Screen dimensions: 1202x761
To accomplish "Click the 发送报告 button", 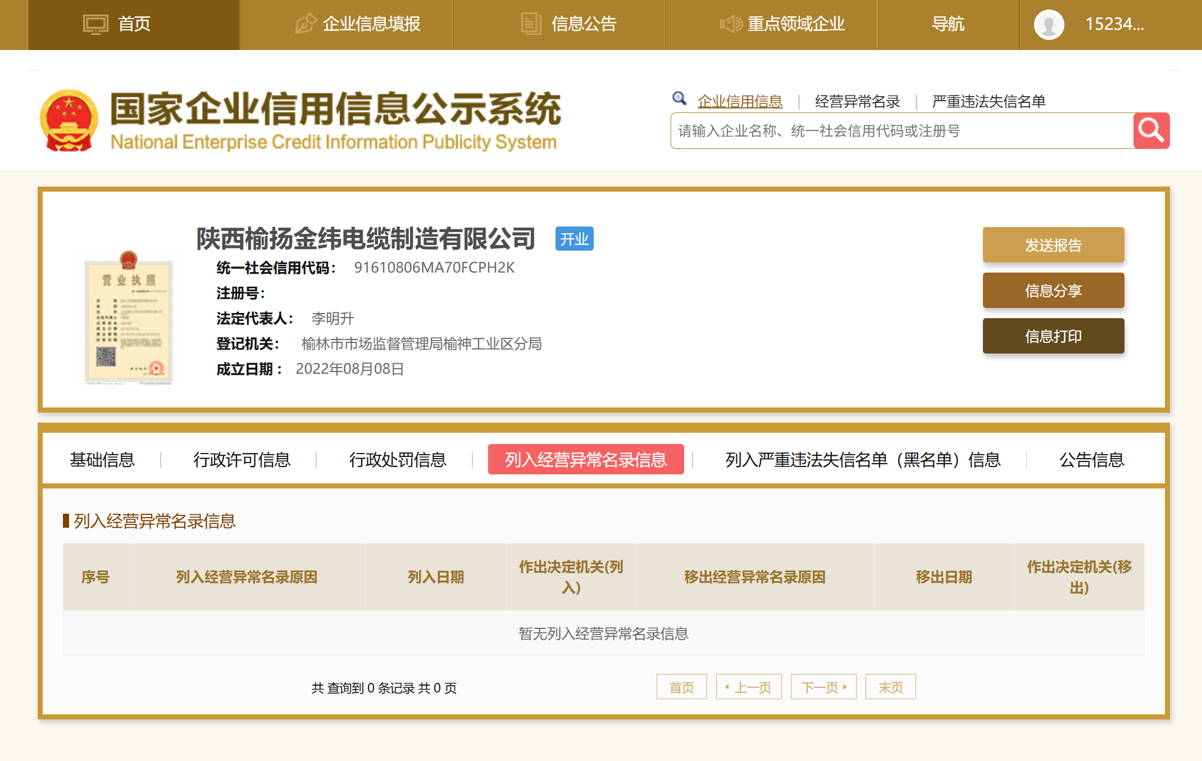I will tap(1053, 245).
